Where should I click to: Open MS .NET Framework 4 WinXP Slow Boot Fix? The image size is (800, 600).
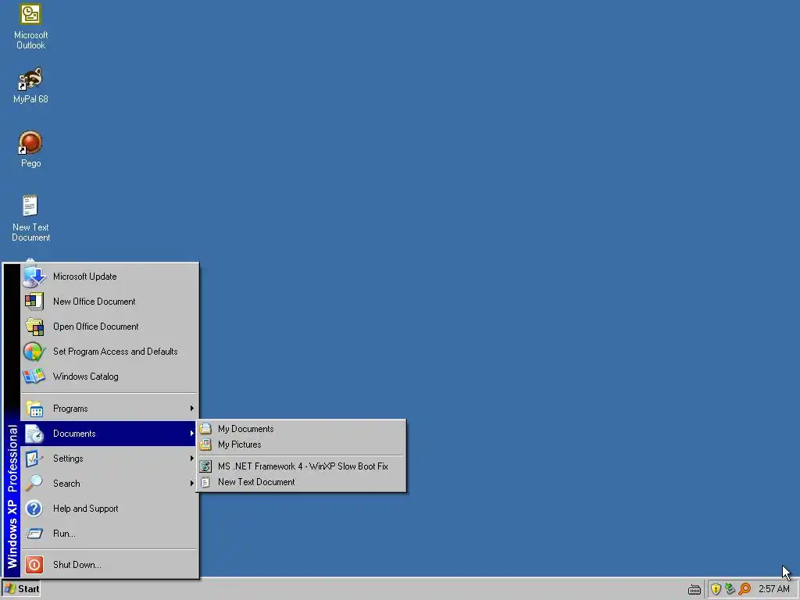click(x=302, y=466)
